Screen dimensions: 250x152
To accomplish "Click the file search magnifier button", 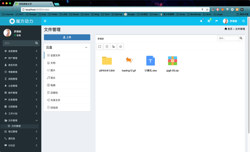I will coord(241,38).
